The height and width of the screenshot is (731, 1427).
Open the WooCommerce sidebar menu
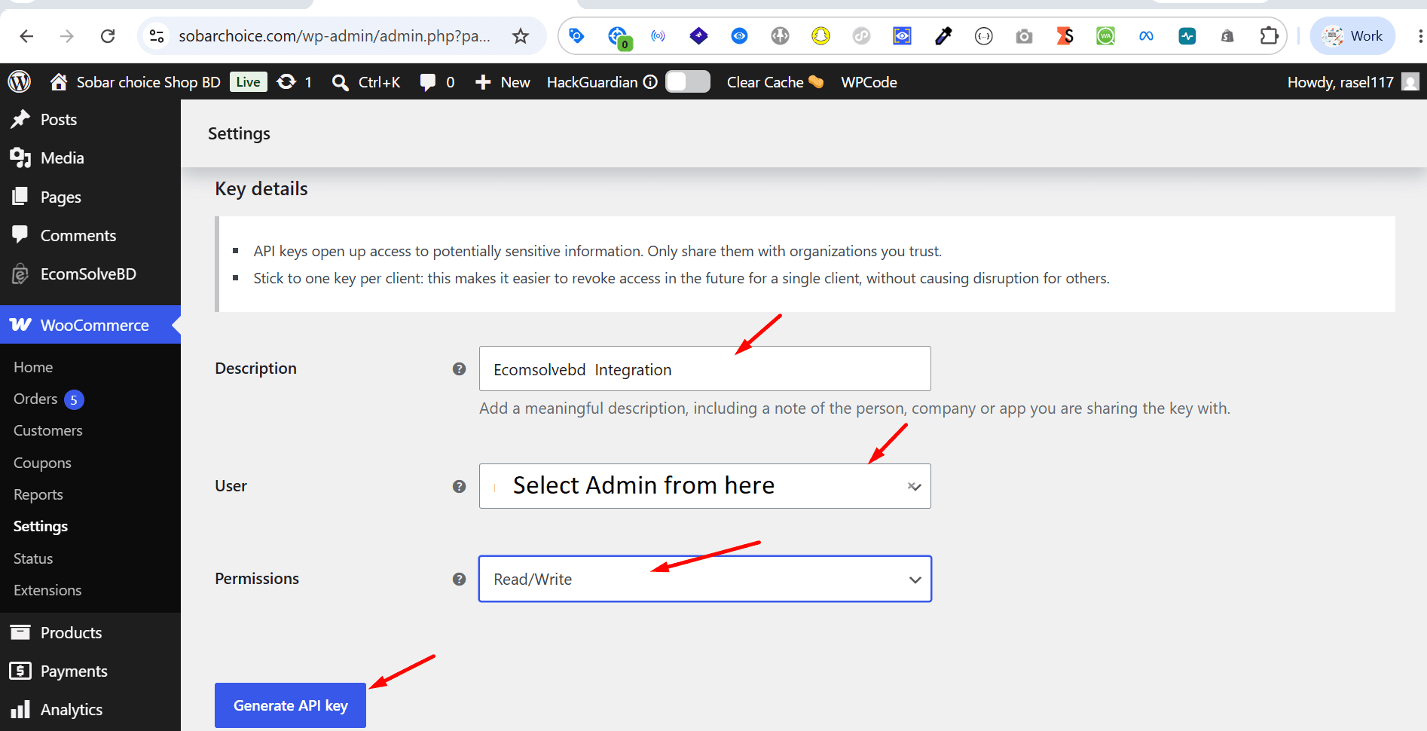(90, 325)
